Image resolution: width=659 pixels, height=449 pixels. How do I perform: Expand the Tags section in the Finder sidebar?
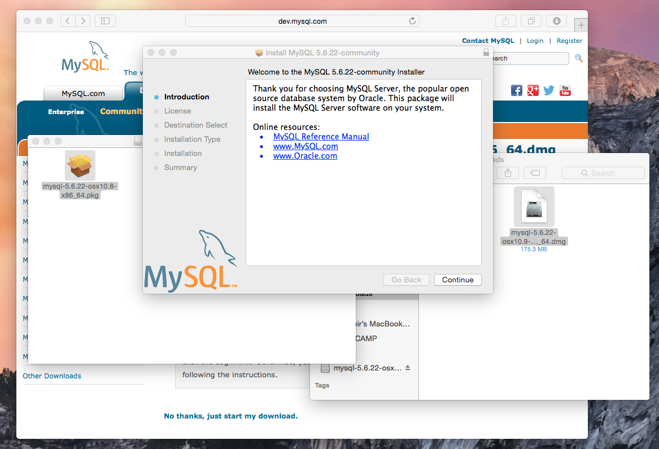point(322,385)
